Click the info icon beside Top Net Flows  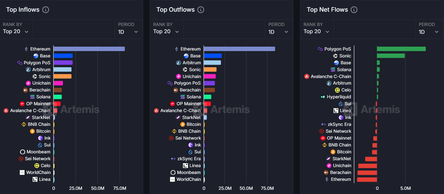coord(354,10)
